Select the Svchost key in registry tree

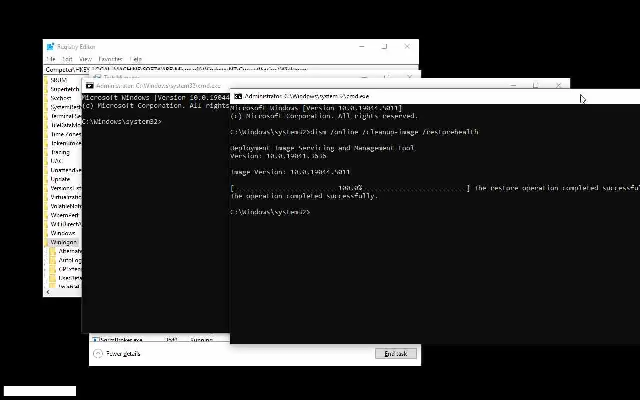(61, 98)
